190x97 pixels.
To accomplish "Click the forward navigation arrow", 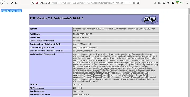I will pyautogui.click(x=7, y=3).
